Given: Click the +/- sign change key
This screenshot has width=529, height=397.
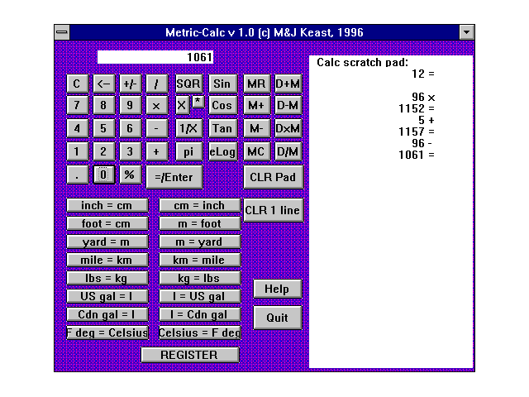Looking at the screenshot, I should pos(130,84).
